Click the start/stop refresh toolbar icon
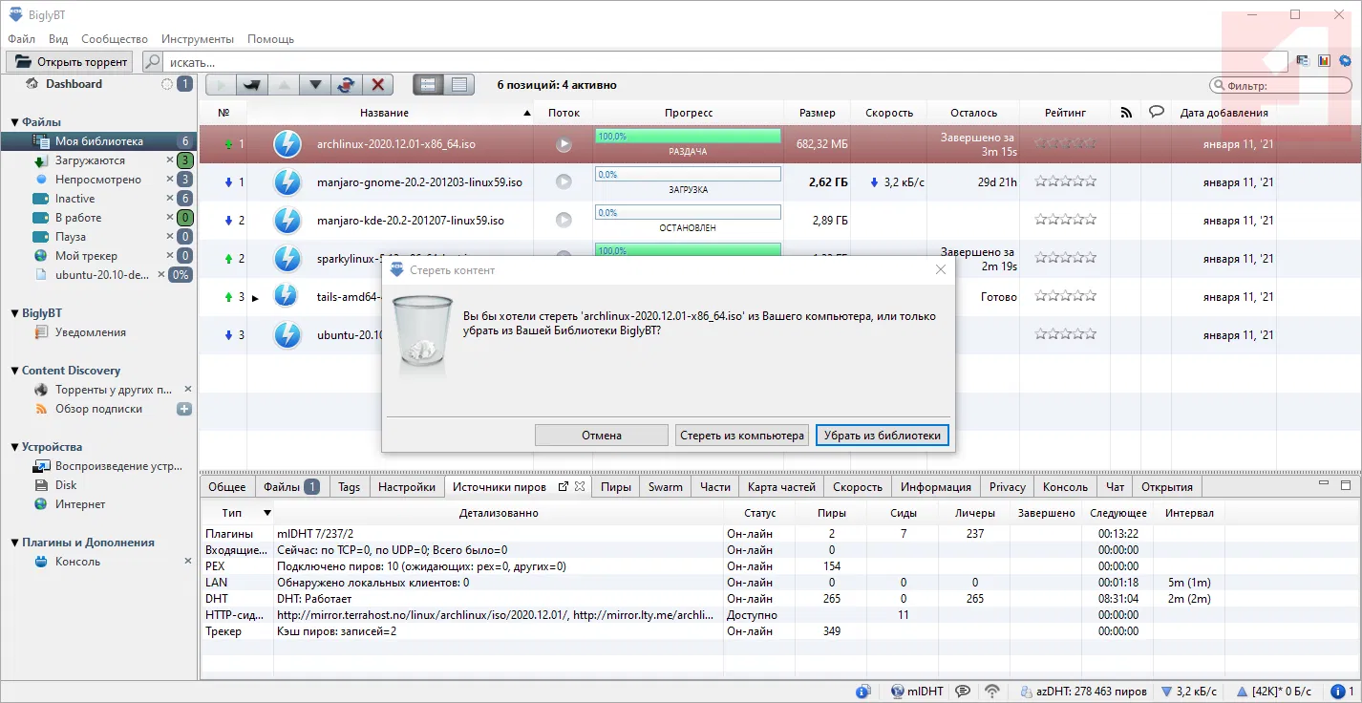1362x703 pixels. point(346,84)
